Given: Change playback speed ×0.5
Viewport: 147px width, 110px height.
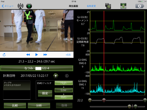Looking at the screenshot, I should tap(68, 55).
